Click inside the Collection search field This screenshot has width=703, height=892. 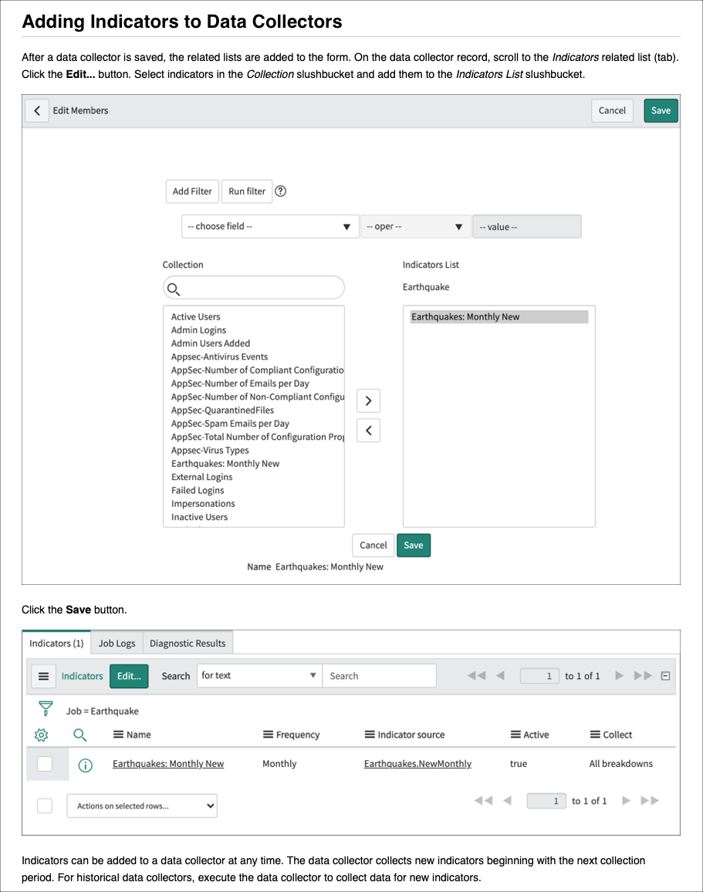coord(255,287)
